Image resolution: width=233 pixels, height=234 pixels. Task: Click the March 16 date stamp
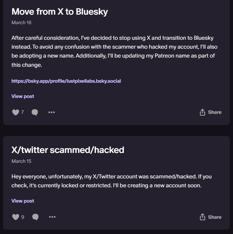pyautogui.click(x=21, y=23)
